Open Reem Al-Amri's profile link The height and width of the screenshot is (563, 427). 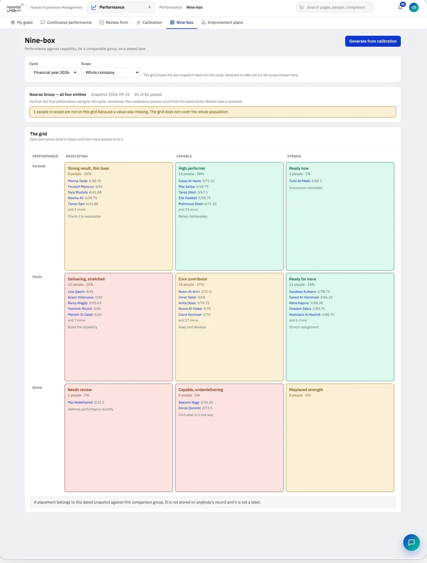pos(189,292)
